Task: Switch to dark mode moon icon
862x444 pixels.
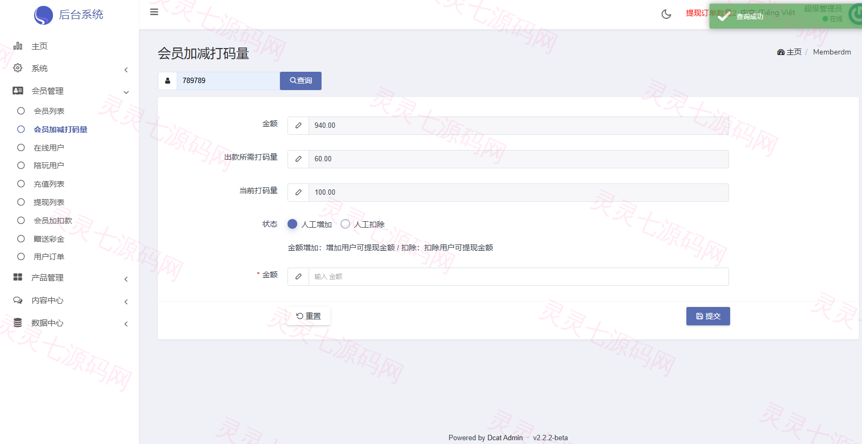Action: [666, 14]
